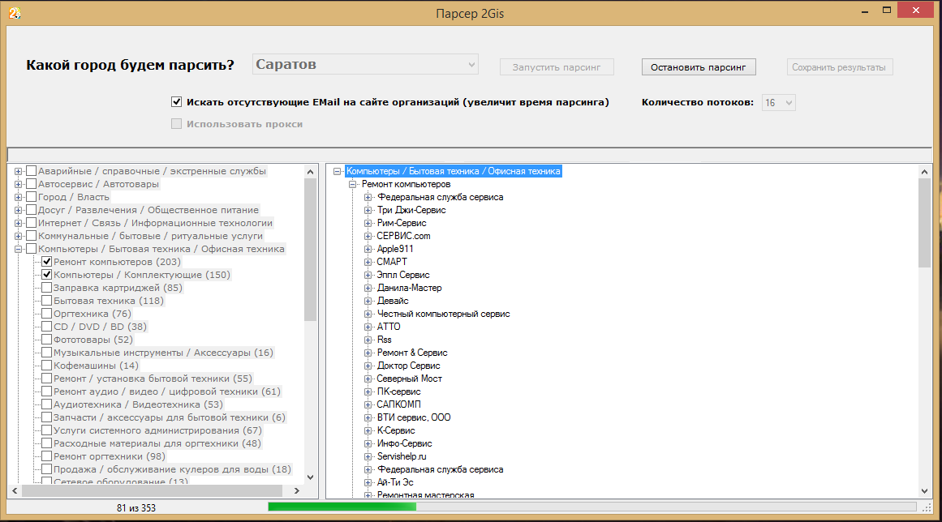
Task: Select Музыкальные инструменты / Аксессуары (16) category
Action: (x=163, y=353)
